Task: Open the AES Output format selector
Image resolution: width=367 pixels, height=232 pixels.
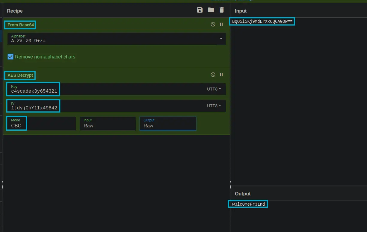Action: coord(167,123)
